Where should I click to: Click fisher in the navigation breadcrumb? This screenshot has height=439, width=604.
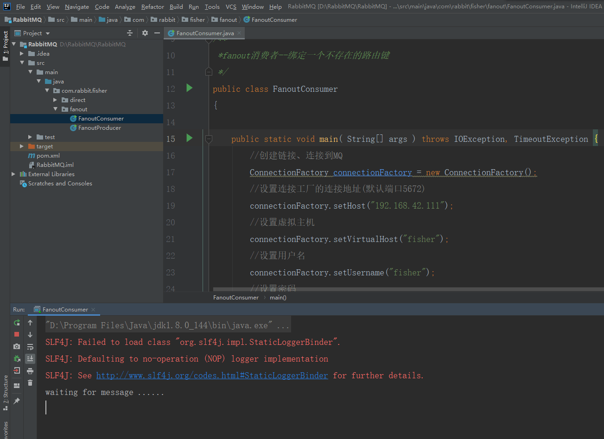[193, 19]
